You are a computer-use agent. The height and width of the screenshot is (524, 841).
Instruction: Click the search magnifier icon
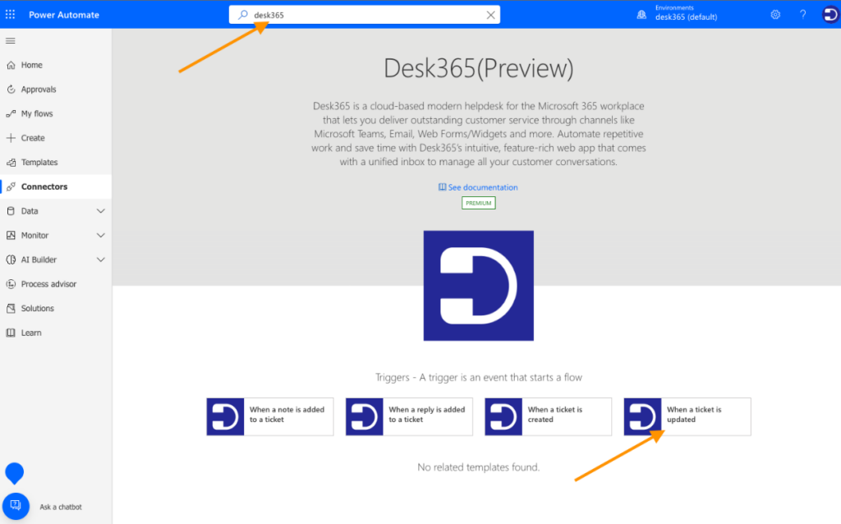coord(243,15)
